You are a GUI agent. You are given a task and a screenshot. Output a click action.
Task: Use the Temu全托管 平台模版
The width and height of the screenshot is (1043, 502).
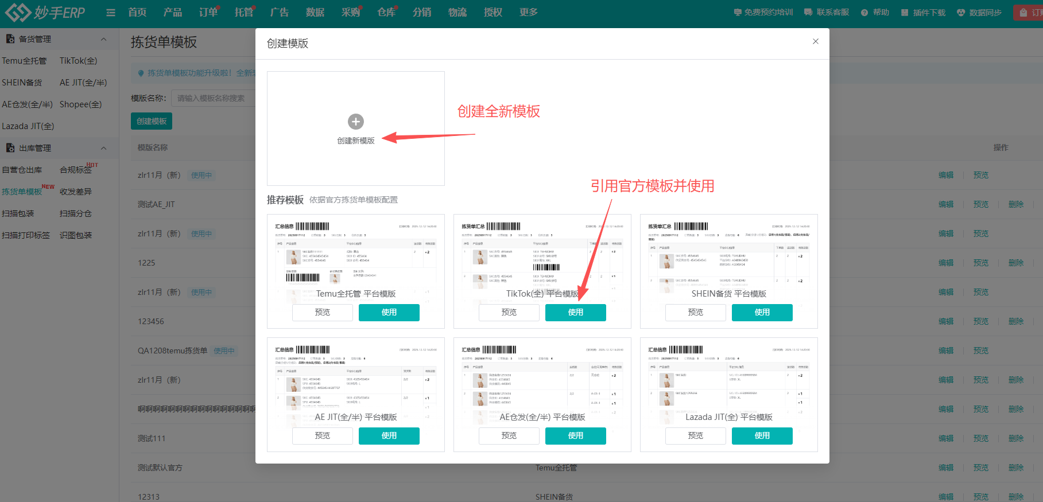coord(389,312)
